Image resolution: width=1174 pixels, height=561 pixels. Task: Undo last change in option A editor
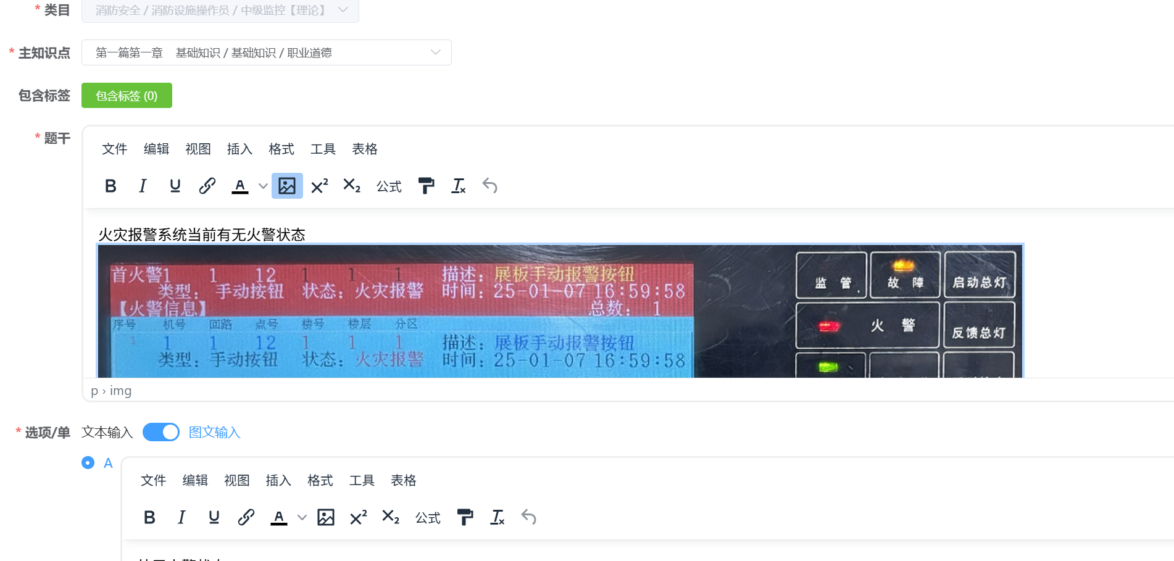click(x=528, y=517)
